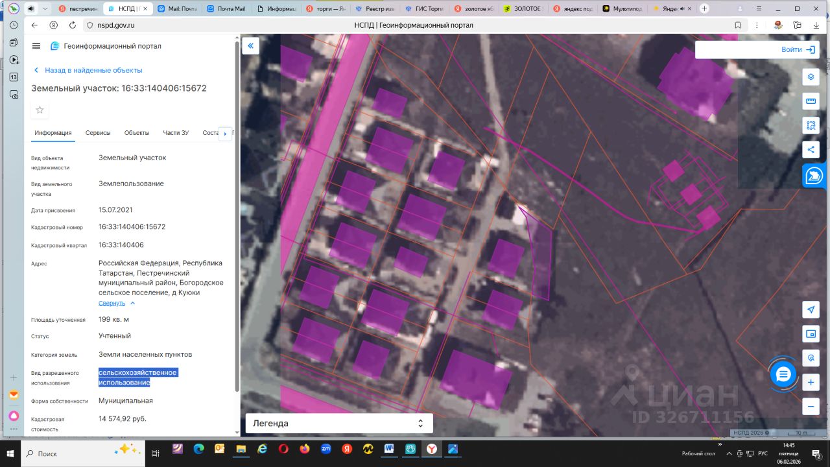This screenshot has height=467, width=830.
Task: Click the Учтенный status value
Action: pyautogui.click(x=115, y=335)
